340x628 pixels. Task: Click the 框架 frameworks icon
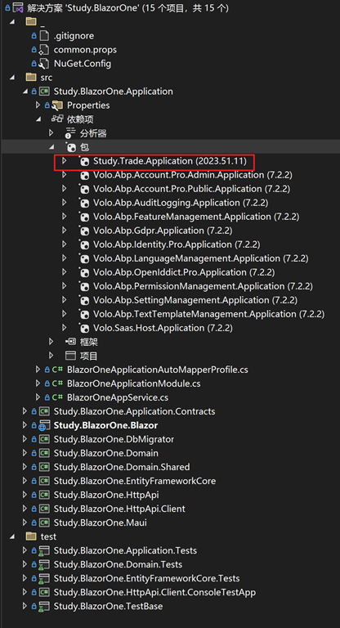(70, 342)
